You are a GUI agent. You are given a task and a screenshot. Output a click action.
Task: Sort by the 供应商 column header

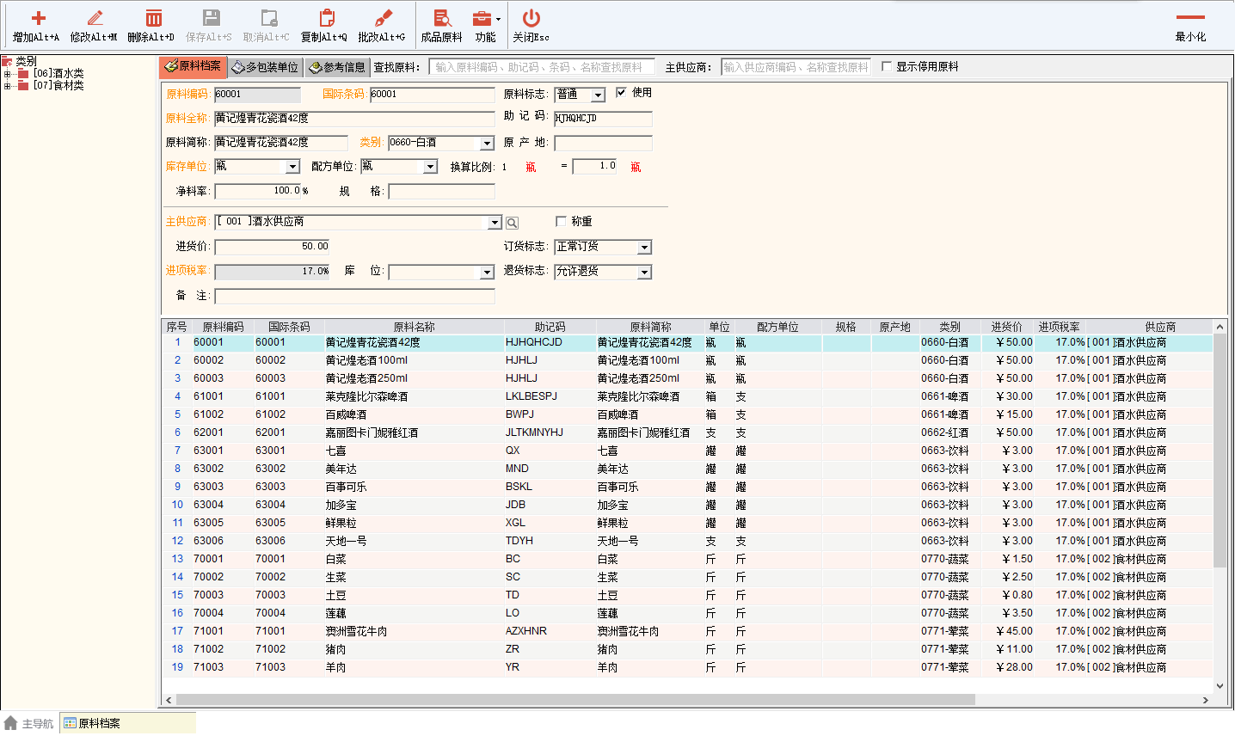click(1160, 327)
